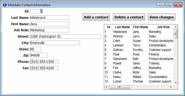
Task: Click the horizontal scrollbar thumb under table
Action: pyautogui.click(x=119, y=87)
